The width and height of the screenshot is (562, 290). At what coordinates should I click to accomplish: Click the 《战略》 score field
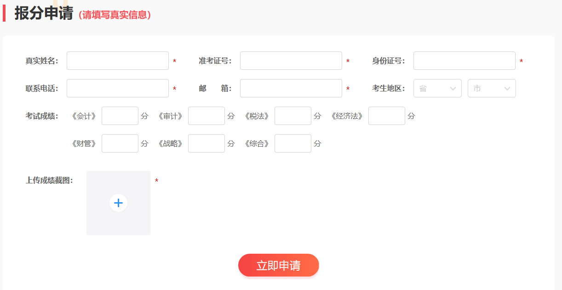pos(206,143)
